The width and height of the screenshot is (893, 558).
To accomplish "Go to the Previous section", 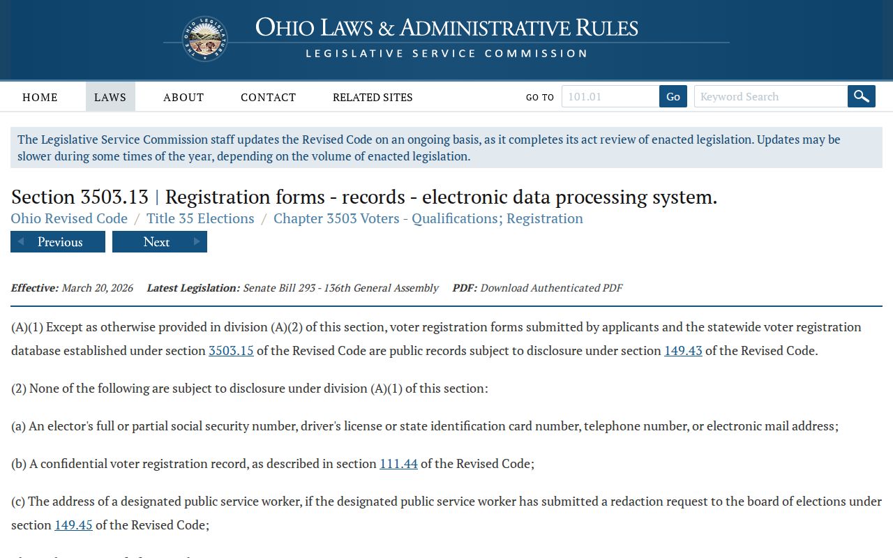I will (58, 242).
